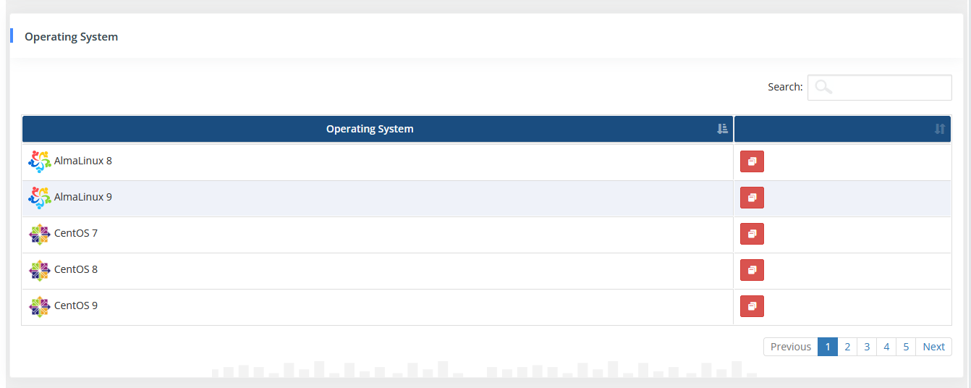Screen dimensions: 971x388
Task: Focus the Search input field
Action: tap(890, 88)
